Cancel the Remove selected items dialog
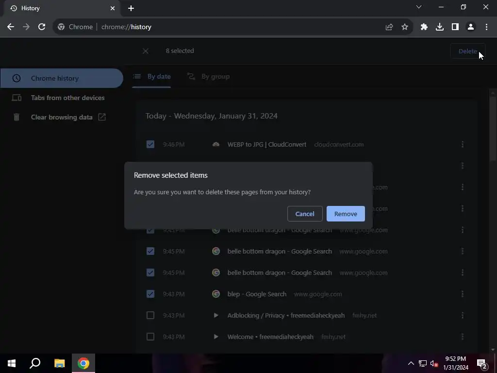The width and height of the screenshot is (497, 373). 305,214
